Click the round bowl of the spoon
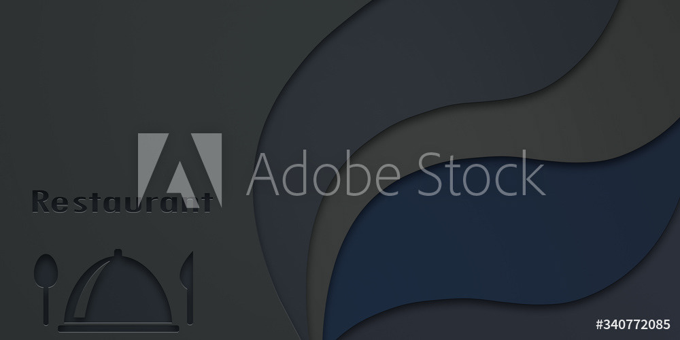 46,270
